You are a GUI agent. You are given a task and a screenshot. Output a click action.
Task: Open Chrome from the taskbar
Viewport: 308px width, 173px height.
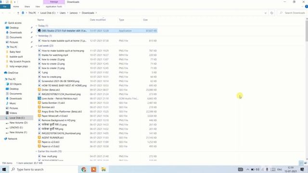84,169
